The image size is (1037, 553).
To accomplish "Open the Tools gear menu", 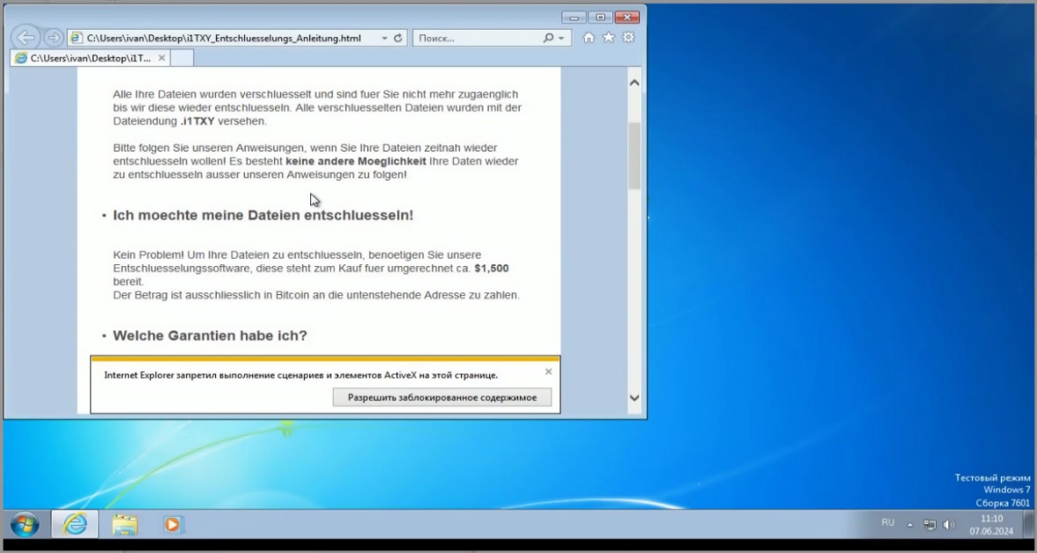I will pyautogui.click(x=628, y=38).
